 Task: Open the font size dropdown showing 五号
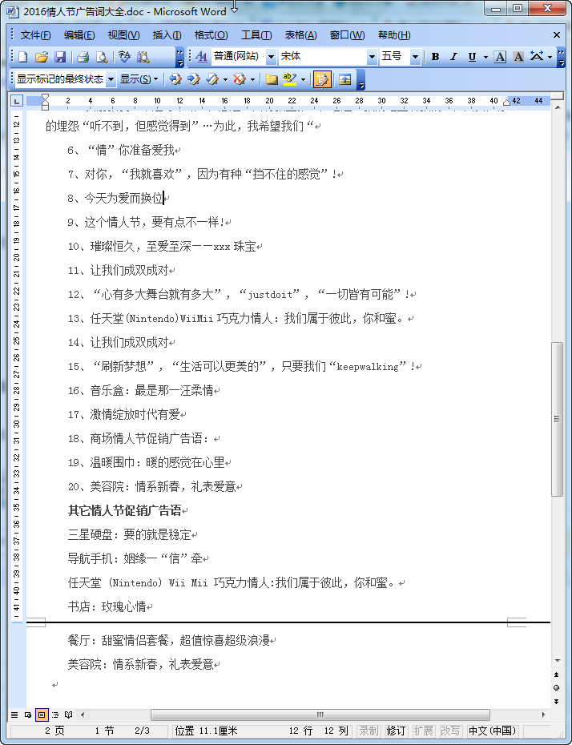(415, 57)
